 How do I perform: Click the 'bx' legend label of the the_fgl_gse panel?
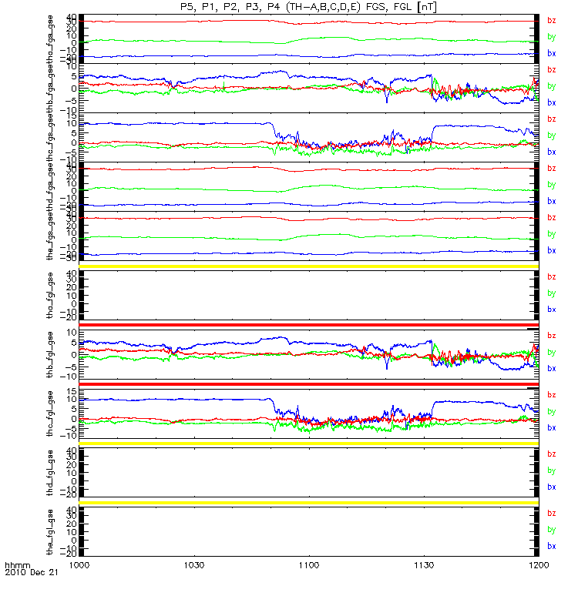pos(551,547)
